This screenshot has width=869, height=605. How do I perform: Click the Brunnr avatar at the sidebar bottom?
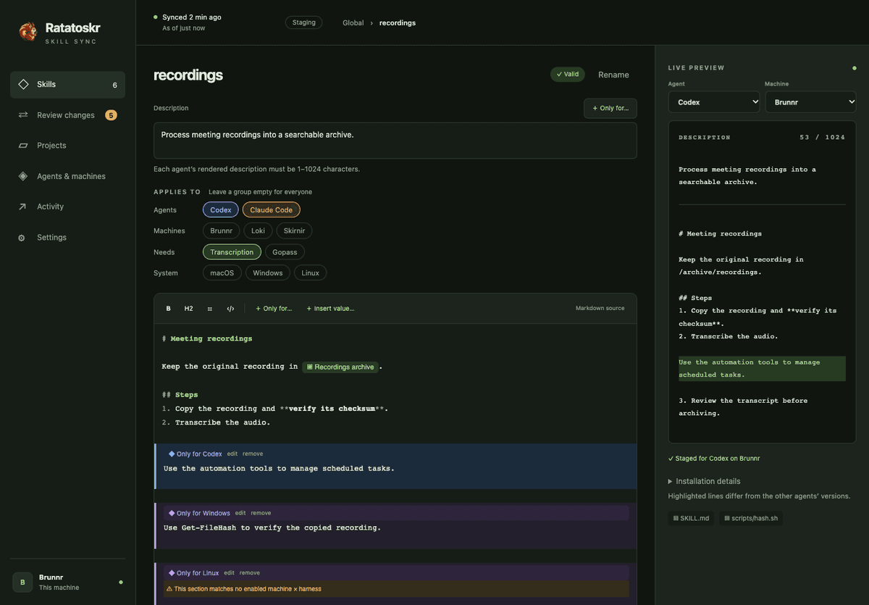[x=22, y=583]
